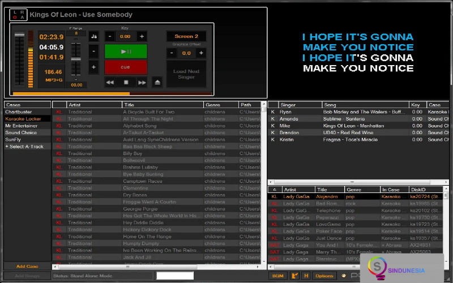
Task: Click the green play/pause button
Action: click(x=126, y=52)
